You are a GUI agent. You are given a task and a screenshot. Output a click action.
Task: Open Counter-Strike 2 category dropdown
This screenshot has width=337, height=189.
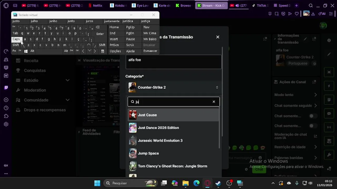174,87
